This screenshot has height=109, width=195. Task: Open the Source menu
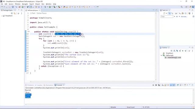(x=11, y=4)
